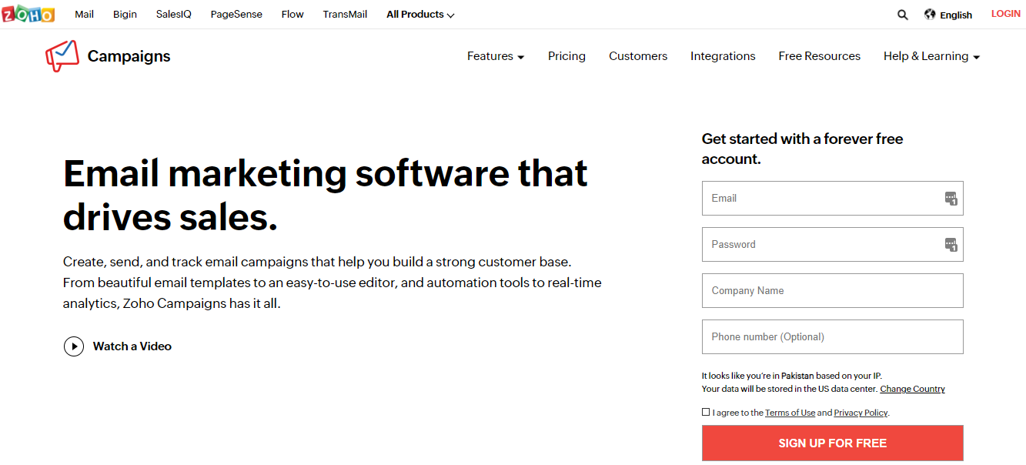Click password manager icon in Password field
The image size is (1026, 465).
951,245
